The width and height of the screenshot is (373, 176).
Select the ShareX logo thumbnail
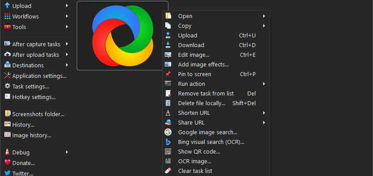(x=122, y=36)
